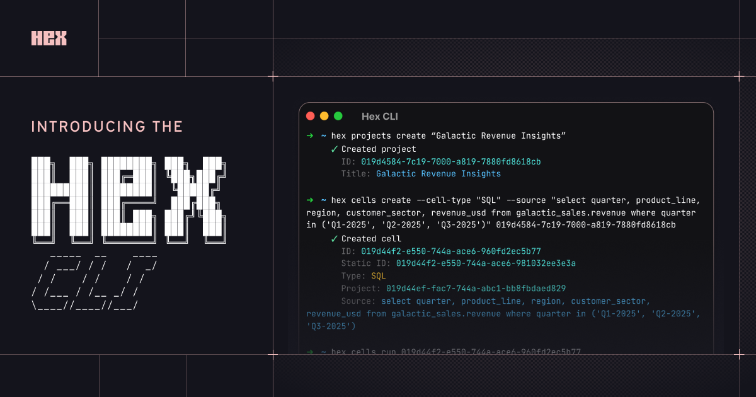This screenshot has width=756, height=397.
Task: Click cell ID '019d44f2-e550-744a-ace6-960fd2ec5b77'
Action: 451,251
